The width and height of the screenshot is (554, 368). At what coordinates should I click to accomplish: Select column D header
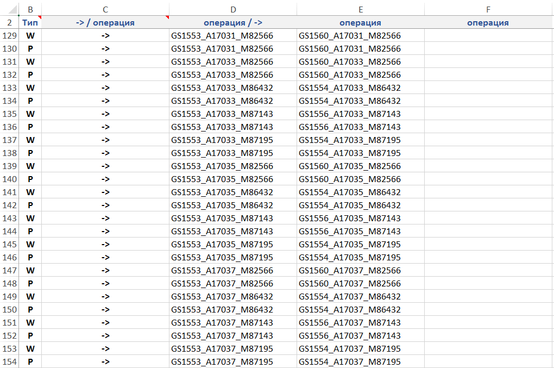(232, 9)
